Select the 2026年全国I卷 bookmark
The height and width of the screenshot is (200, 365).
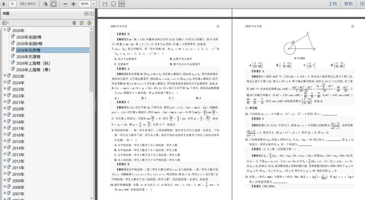pyautogui.click(x=29, y=37)
